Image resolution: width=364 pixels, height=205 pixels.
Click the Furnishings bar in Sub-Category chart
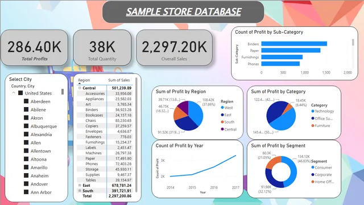pyautogui.click(x=282, y=57)
